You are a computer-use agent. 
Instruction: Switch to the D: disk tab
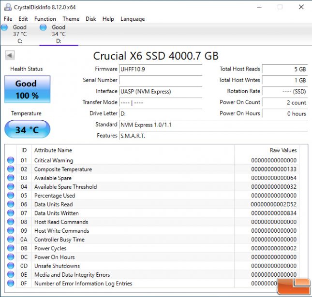click(x=59, y=34)
